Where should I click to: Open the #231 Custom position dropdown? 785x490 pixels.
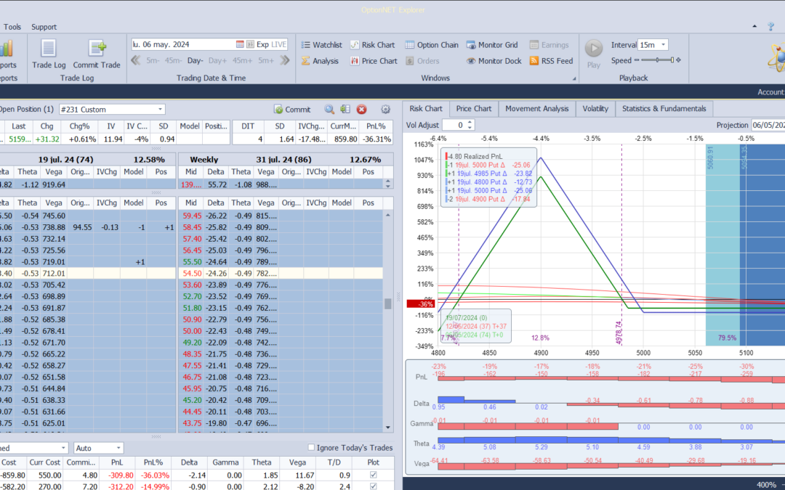tap(160, 110)
